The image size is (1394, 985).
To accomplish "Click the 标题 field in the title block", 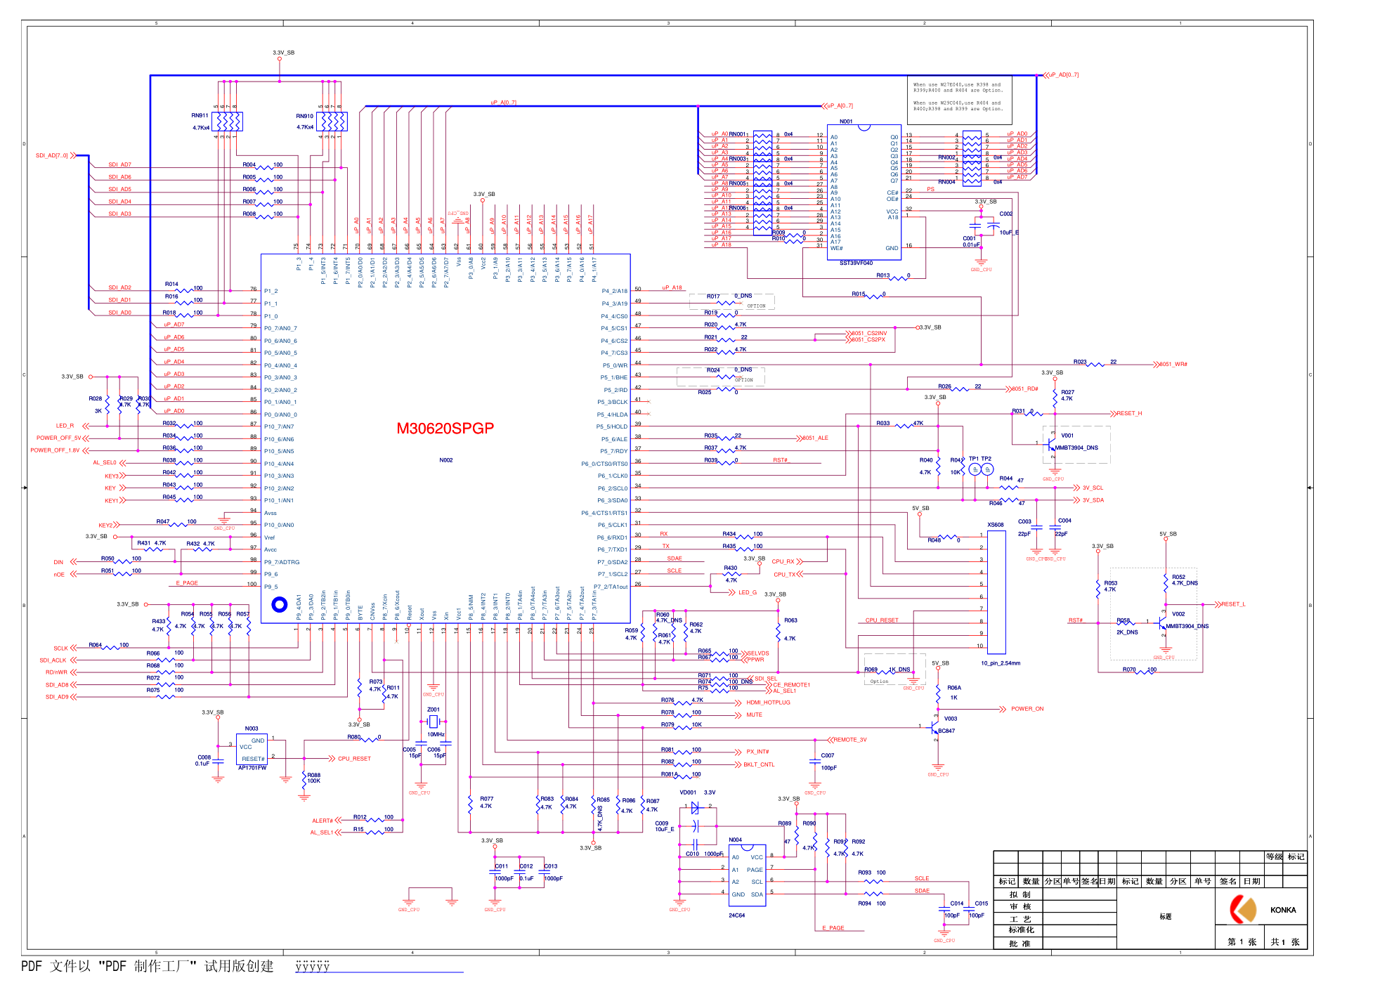I will pos(1166,917).
